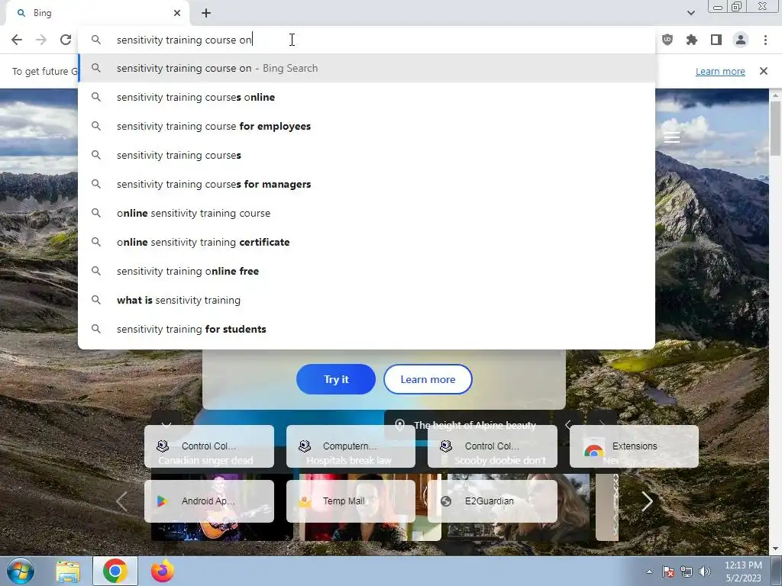Open the tab search dropdown chevron
Image resolution: width=782 pixels, height=586 pixels.
click(x=690, y=13)
